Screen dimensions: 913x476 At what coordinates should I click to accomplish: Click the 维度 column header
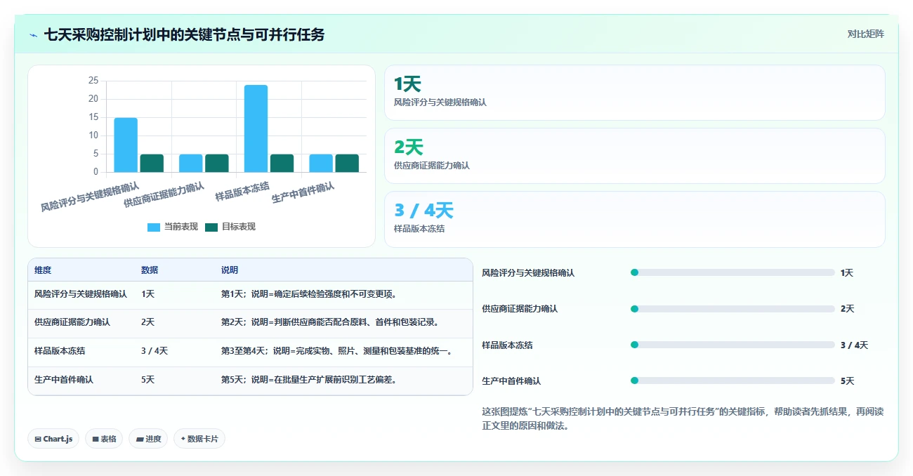click(43, 270)
